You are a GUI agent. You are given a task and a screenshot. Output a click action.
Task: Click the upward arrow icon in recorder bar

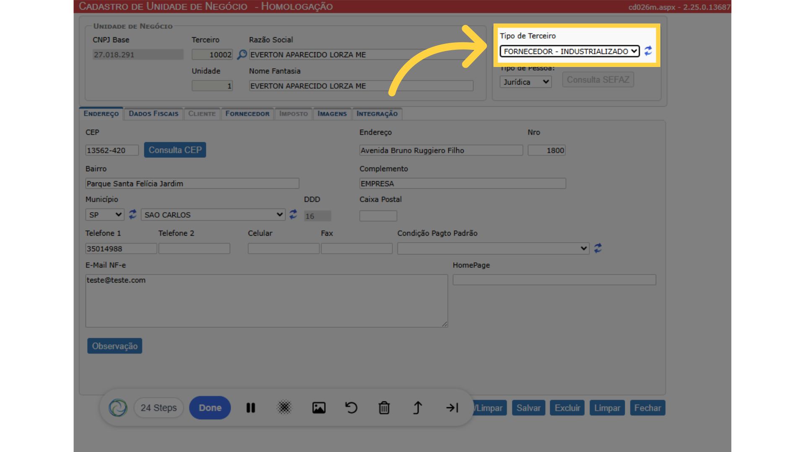tap(418, 408)
